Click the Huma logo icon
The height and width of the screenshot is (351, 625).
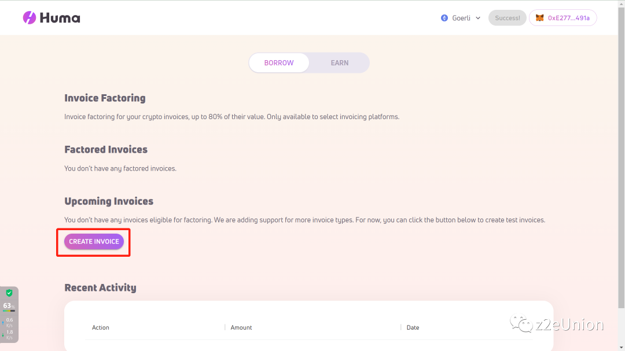(x=30, y=18)
